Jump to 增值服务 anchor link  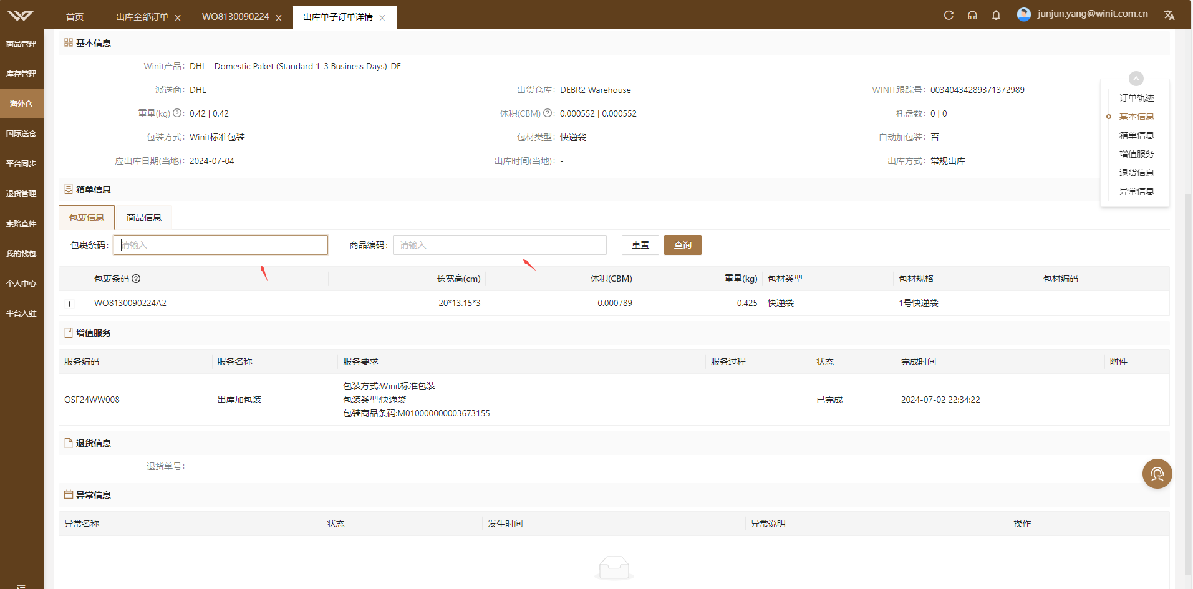tap(1136, 154)
